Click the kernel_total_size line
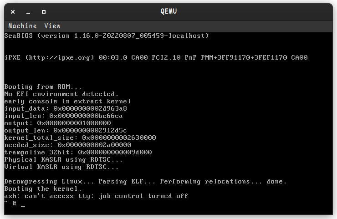Image resolution: width=337 pixels, height=219 pixels. (80, 138)
